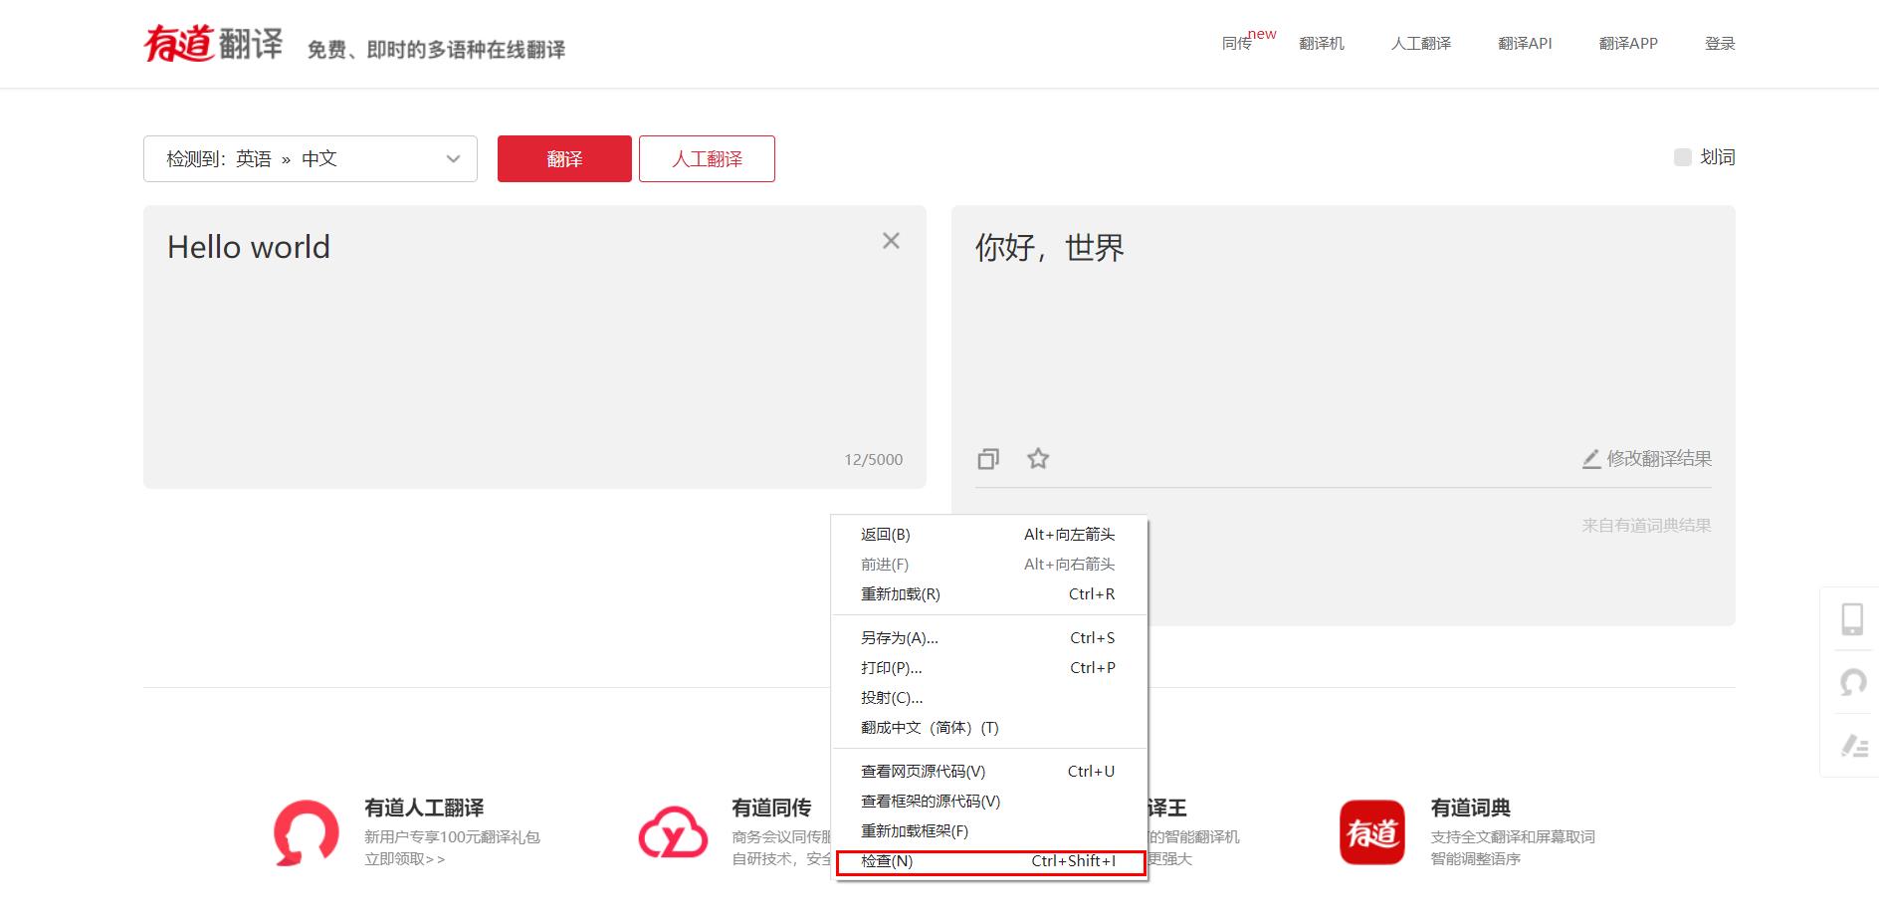
Task: Copy the translation result icon
Action: pos(988,458)
